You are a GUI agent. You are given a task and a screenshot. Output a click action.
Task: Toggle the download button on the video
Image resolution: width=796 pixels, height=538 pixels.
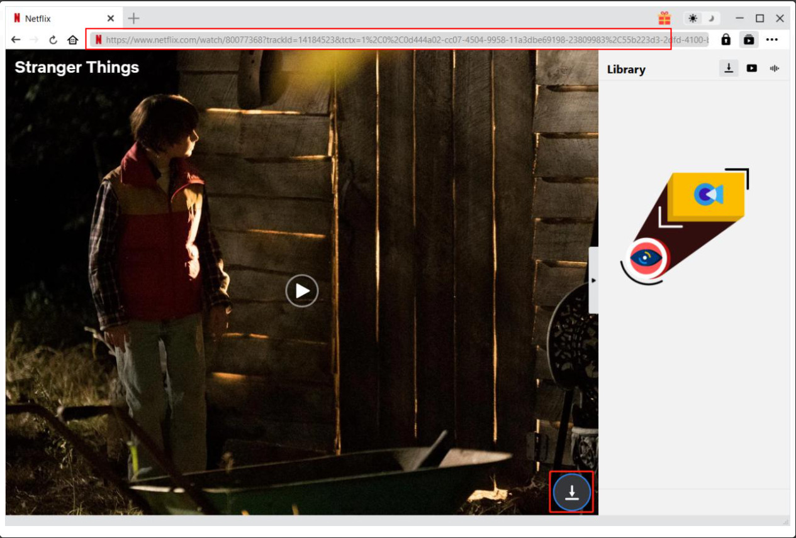[571, 493]
